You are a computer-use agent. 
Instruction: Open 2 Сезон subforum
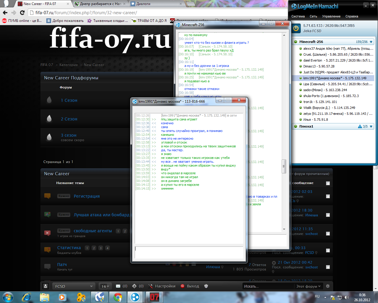69,119
